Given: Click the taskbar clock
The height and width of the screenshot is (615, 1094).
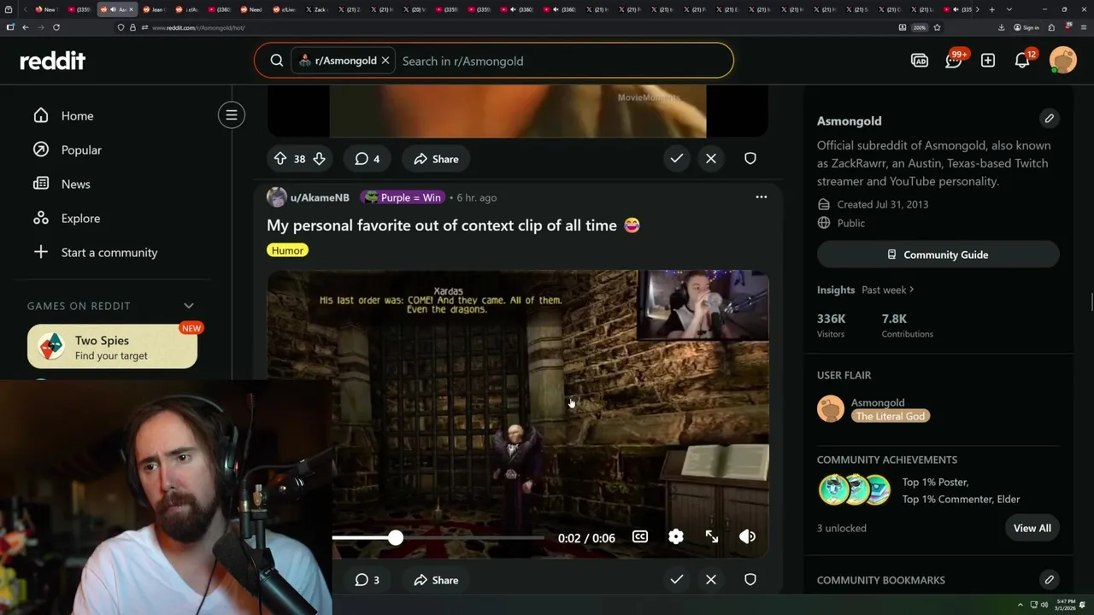Looking at the screenshot, I should point(1064,605).
